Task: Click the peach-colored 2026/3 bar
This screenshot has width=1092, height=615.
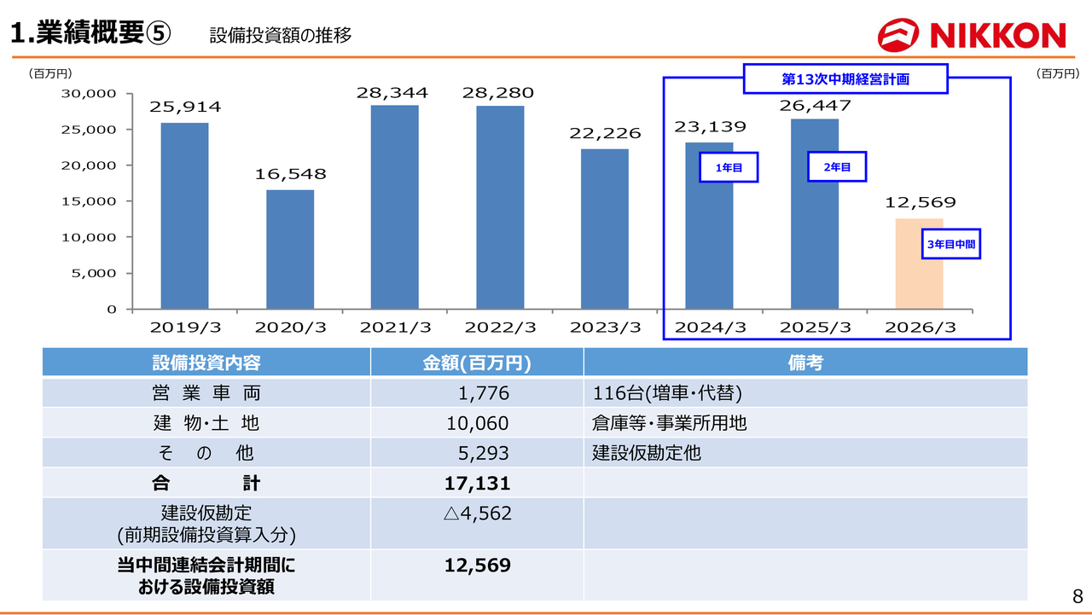Action: click(919, 264)
